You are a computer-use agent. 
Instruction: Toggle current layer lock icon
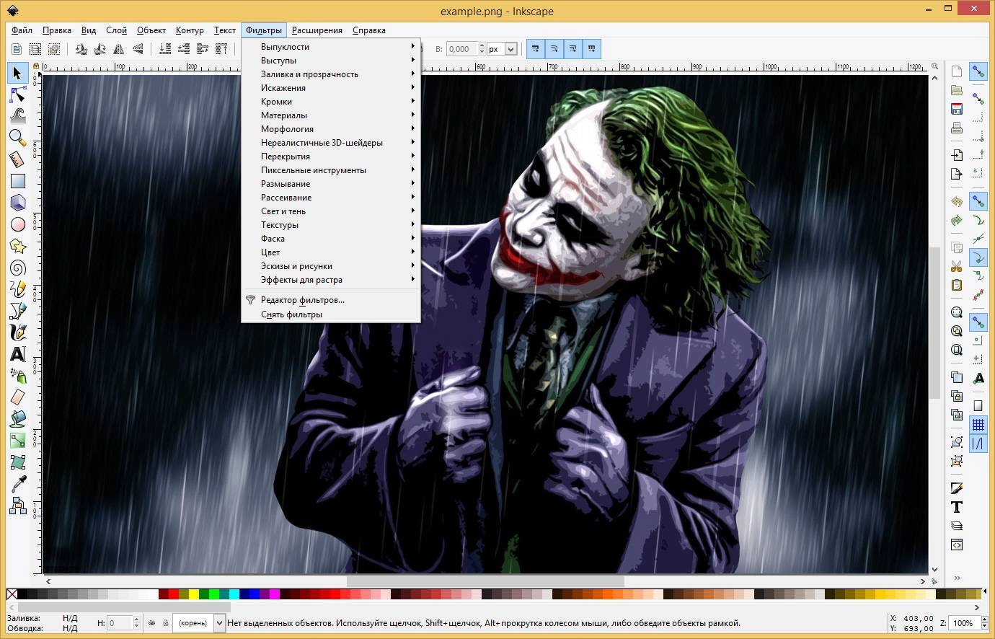[165, 622]
